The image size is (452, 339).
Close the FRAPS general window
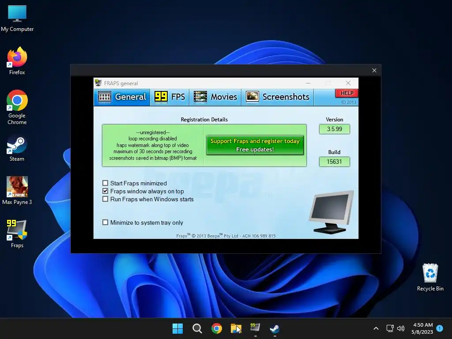348,83
